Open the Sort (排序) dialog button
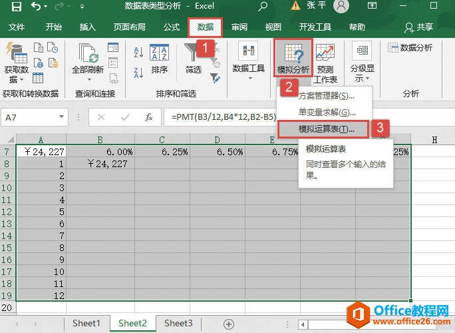Image resolution: width=455 pixels, height=333 pixels. click(159, 59)
